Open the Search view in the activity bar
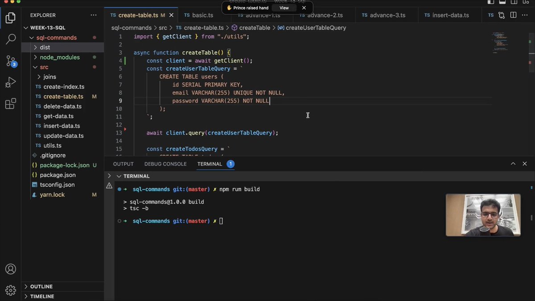Screen dimensions: 535x301 click(x=10, y=40)
